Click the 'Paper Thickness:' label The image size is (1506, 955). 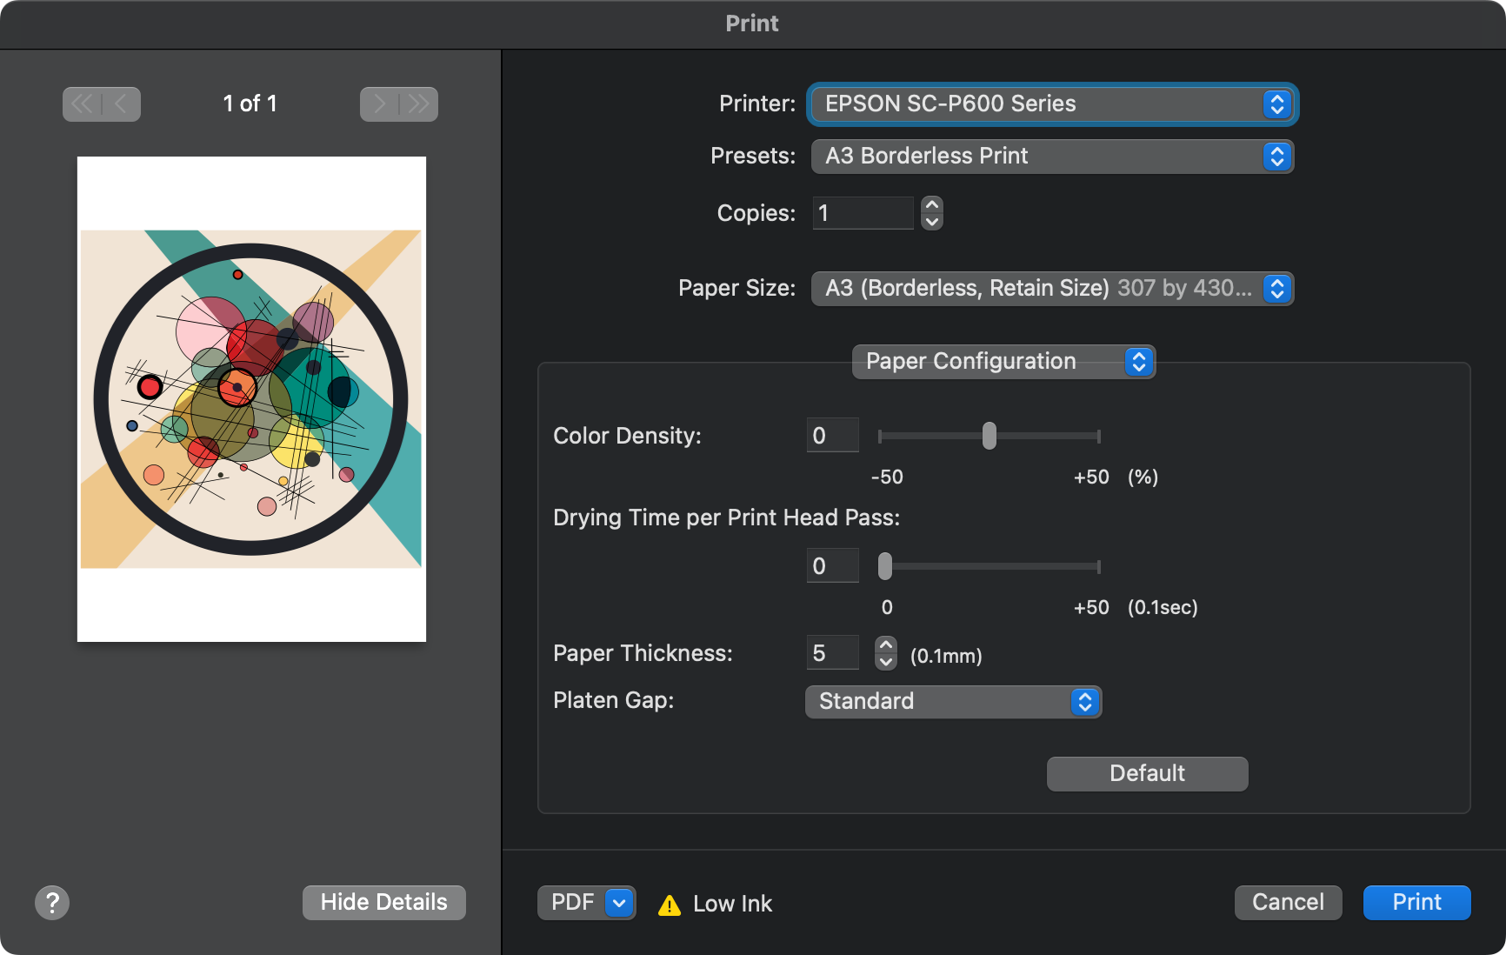coord(643,654)
